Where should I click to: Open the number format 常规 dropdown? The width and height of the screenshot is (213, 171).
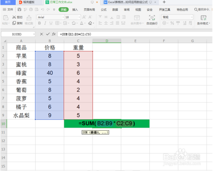coord(192,17)
